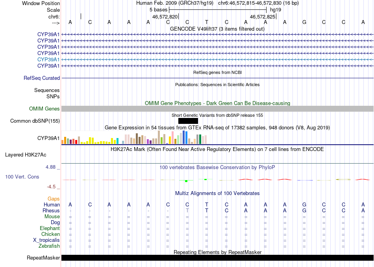Viewport: 374px width, 267px height.
Task: Open the Multiz Alignments of 100 Vertebrates title
Action: coord(217,193)
